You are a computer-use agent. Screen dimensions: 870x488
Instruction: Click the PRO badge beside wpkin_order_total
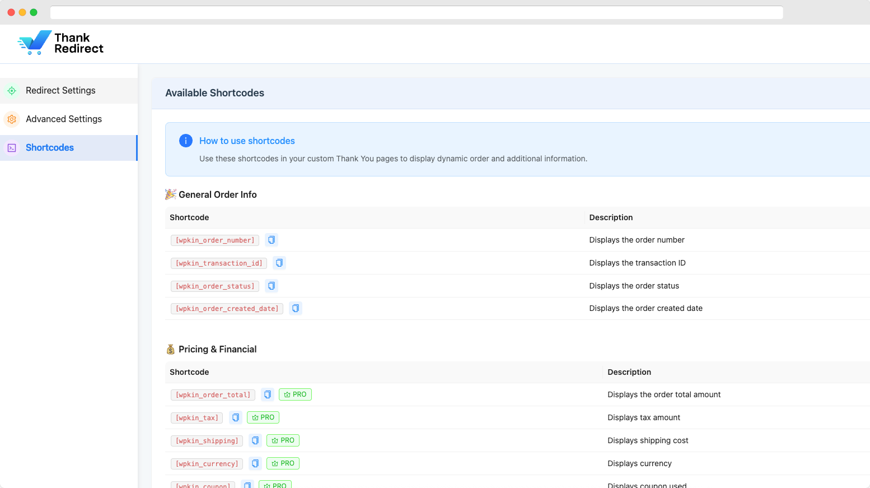click(295, 394)
